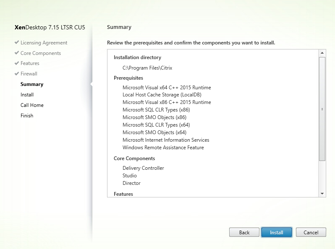Image resolution: width=335 pixels, height=249 pixels.
Task: Click the scroll down arrow in summary list
Action: pos(322,194)
